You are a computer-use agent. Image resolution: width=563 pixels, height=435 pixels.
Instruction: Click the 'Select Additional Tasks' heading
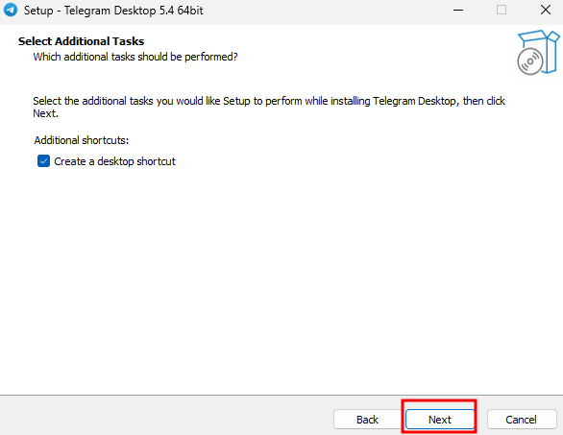click(x=81, y=41)
